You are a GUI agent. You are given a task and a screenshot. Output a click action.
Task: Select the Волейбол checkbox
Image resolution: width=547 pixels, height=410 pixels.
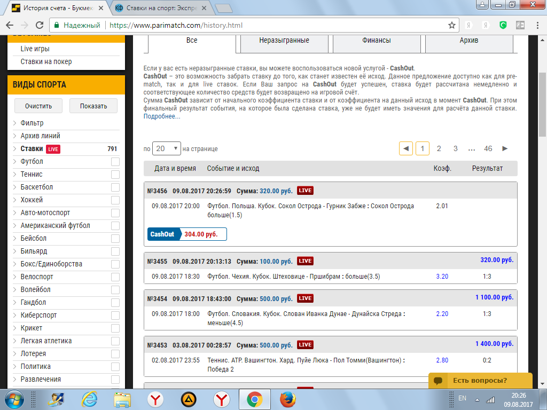point(115,290)
